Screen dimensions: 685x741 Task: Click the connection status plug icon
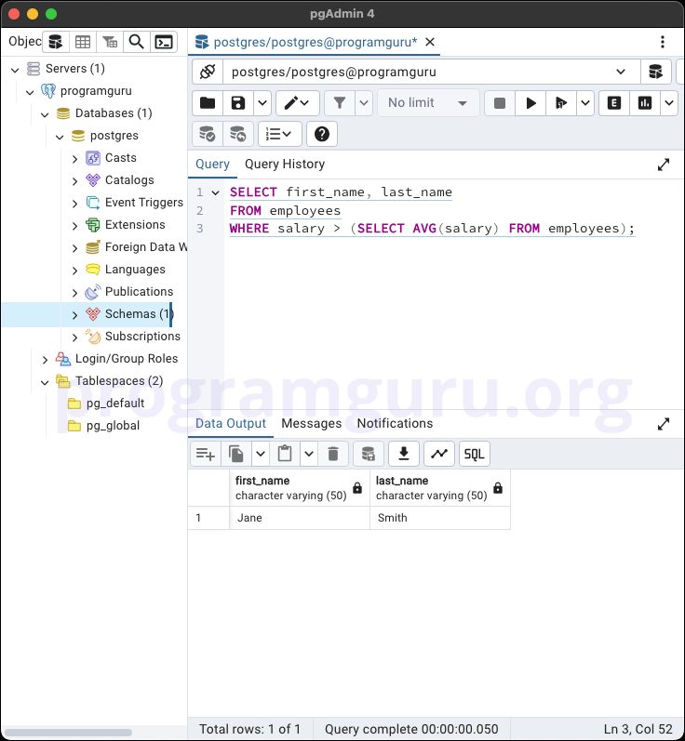point(208,72)
